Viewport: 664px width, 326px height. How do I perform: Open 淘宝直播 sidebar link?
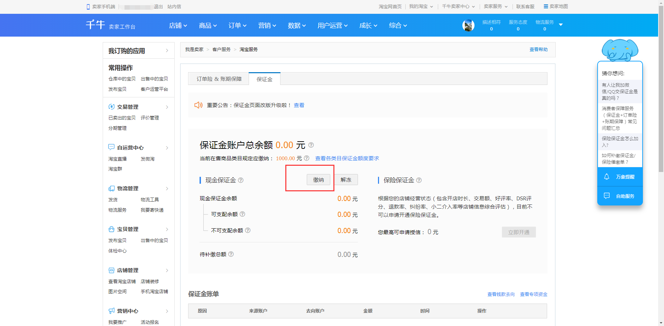(x=117, y=159)
